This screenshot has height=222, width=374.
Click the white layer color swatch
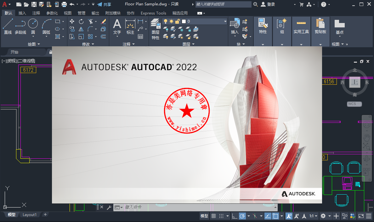click(x=184, y=21)
